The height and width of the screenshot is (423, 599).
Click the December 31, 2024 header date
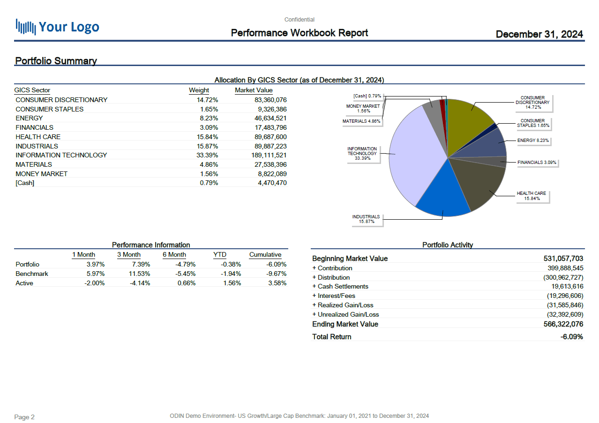click(539, 34)
